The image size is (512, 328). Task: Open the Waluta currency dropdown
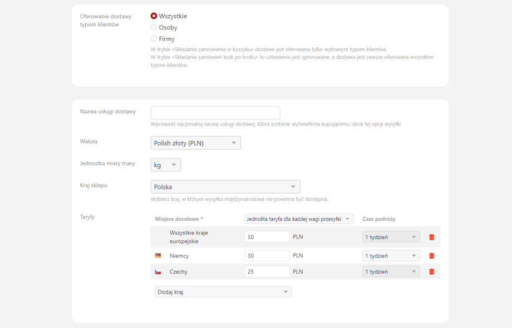195,143
